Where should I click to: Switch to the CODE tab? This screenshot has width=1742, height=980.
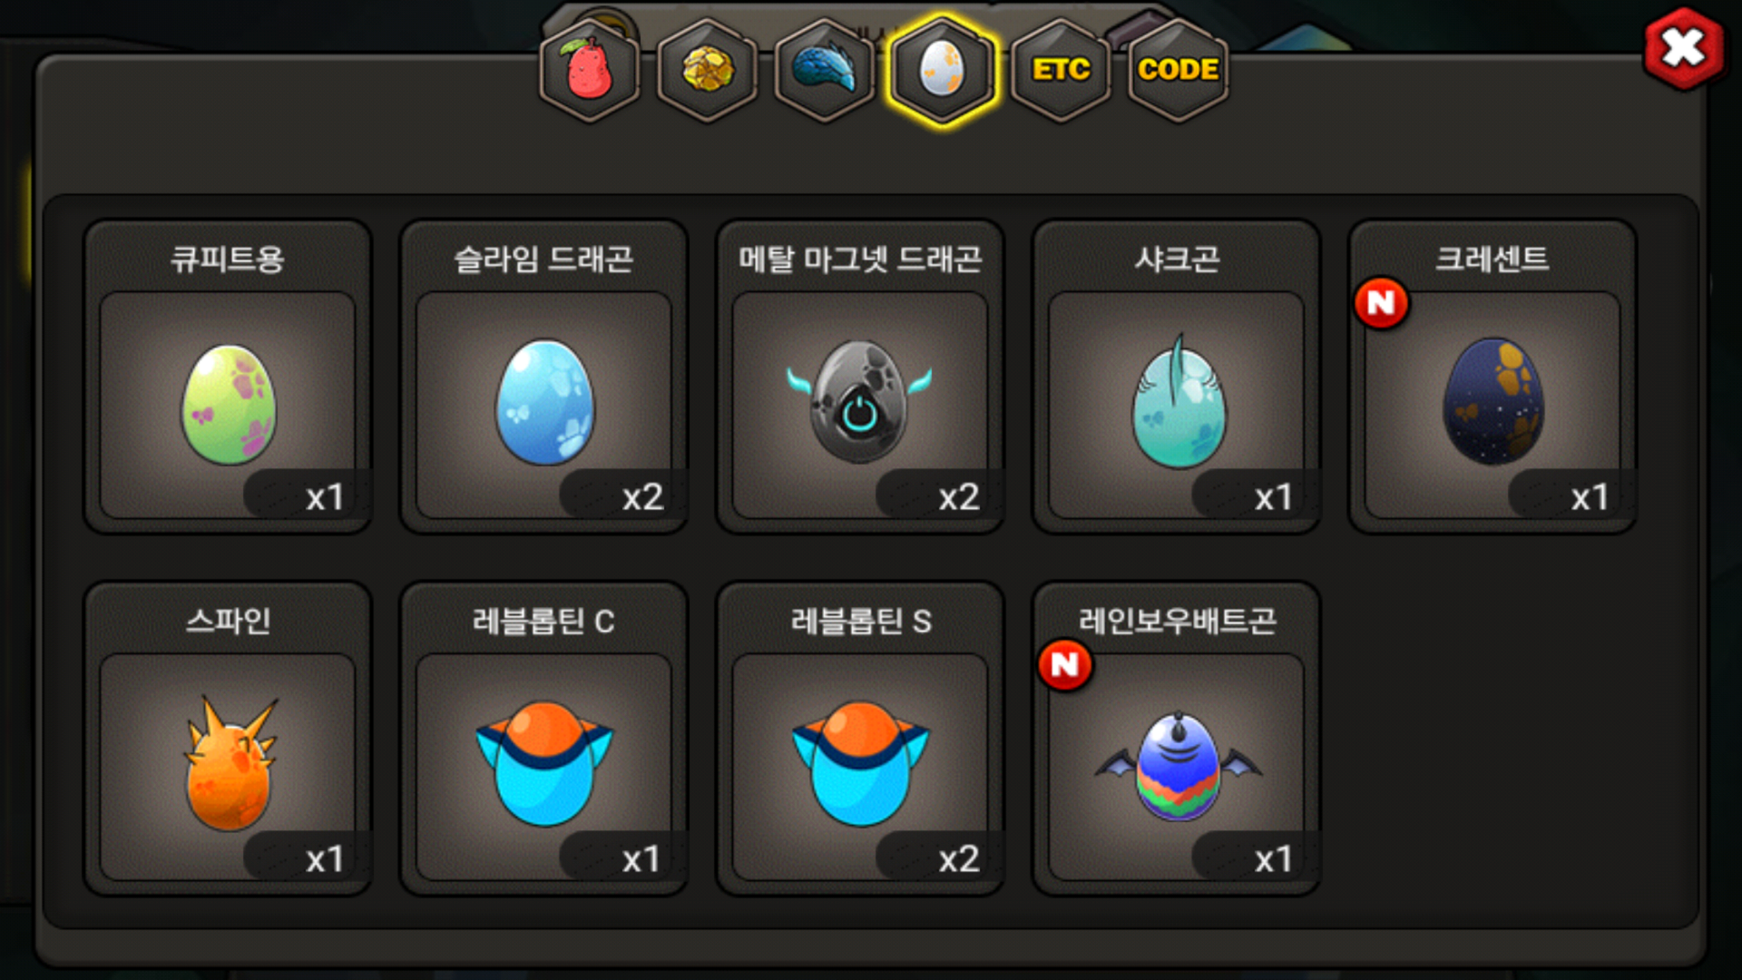(1179, 70)
